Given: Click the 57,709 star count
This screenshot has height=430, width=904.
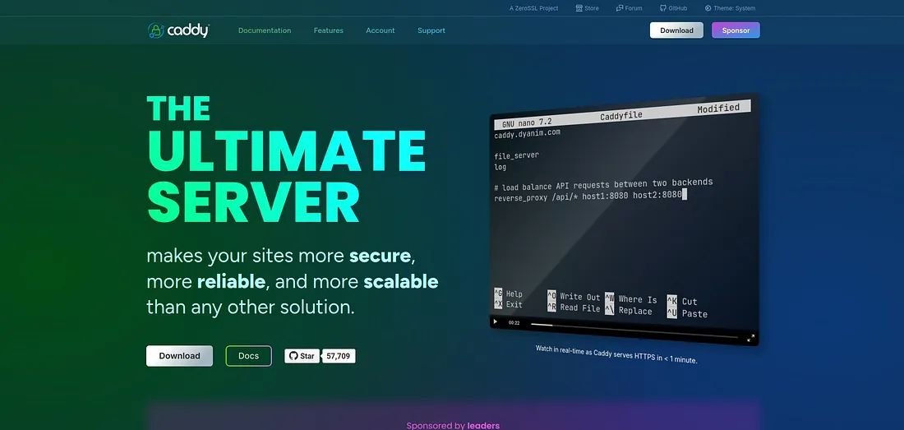Looking at the screenshot, I should pos(339,356).
